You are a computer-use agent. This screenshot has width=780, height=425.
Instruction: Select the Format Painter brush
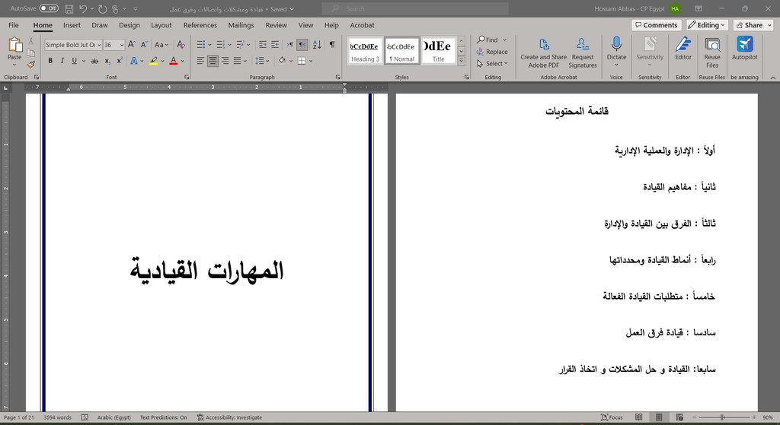click(x=30, y=65)
